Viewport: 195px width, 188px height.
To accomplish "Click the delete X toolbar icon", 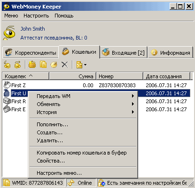I will click(x=65, y=65).
